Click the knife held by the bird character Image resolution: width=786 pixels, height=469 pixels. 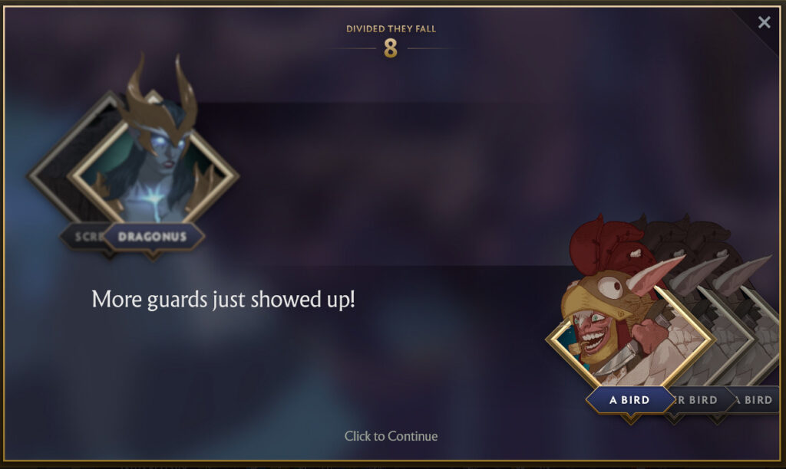pos(613,362)
